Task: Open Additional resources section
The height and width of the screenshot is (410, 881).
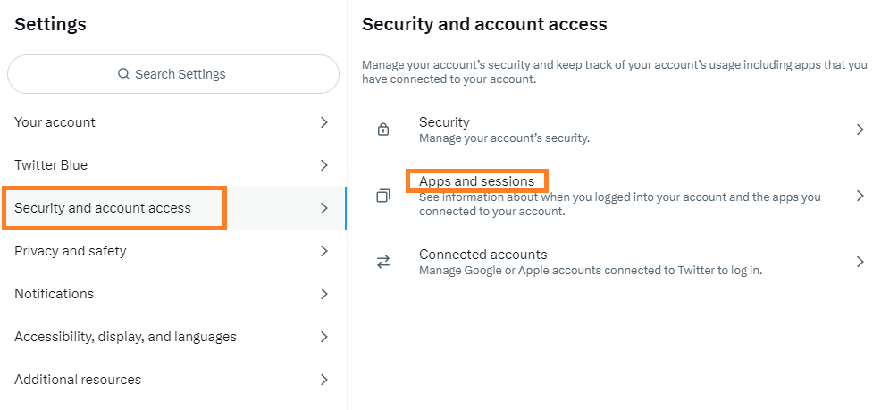Action: (173, 380)
